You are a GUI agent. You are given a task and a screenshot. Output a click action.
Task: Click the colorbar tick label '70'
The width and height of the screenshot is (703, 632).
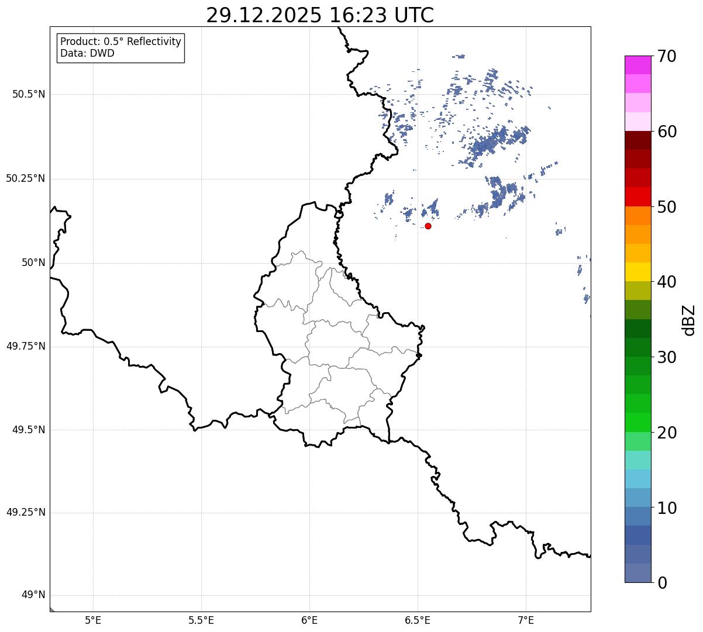[x=667, y=56]
